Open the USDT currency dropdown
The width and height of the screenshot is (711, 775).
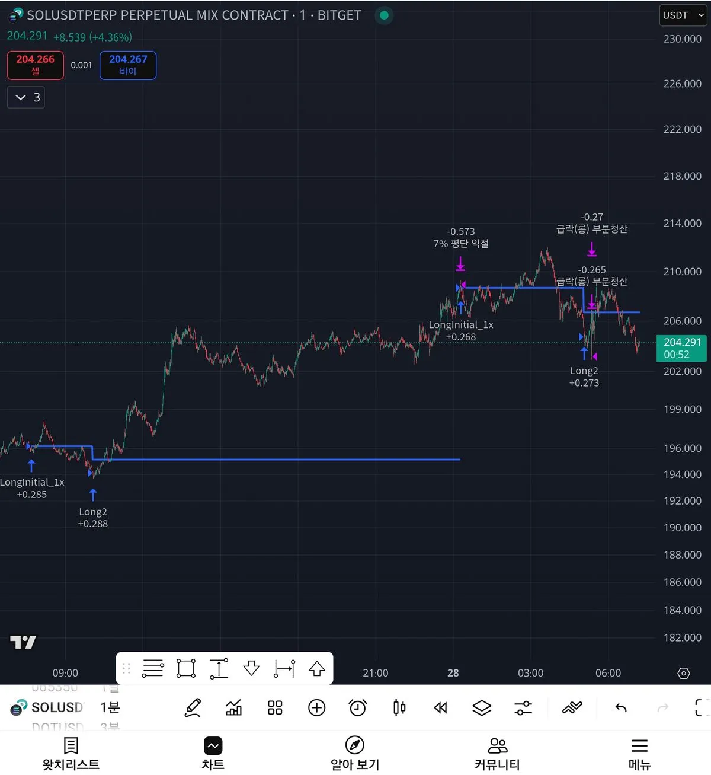[684, 15]
